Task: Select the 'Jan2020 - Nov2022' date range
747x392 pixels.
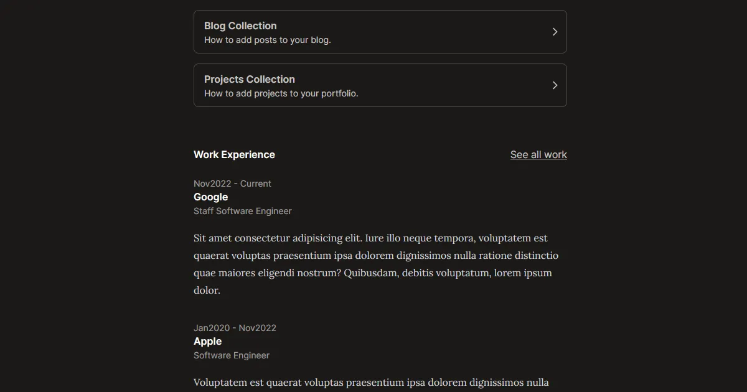Action: point(235,328)
